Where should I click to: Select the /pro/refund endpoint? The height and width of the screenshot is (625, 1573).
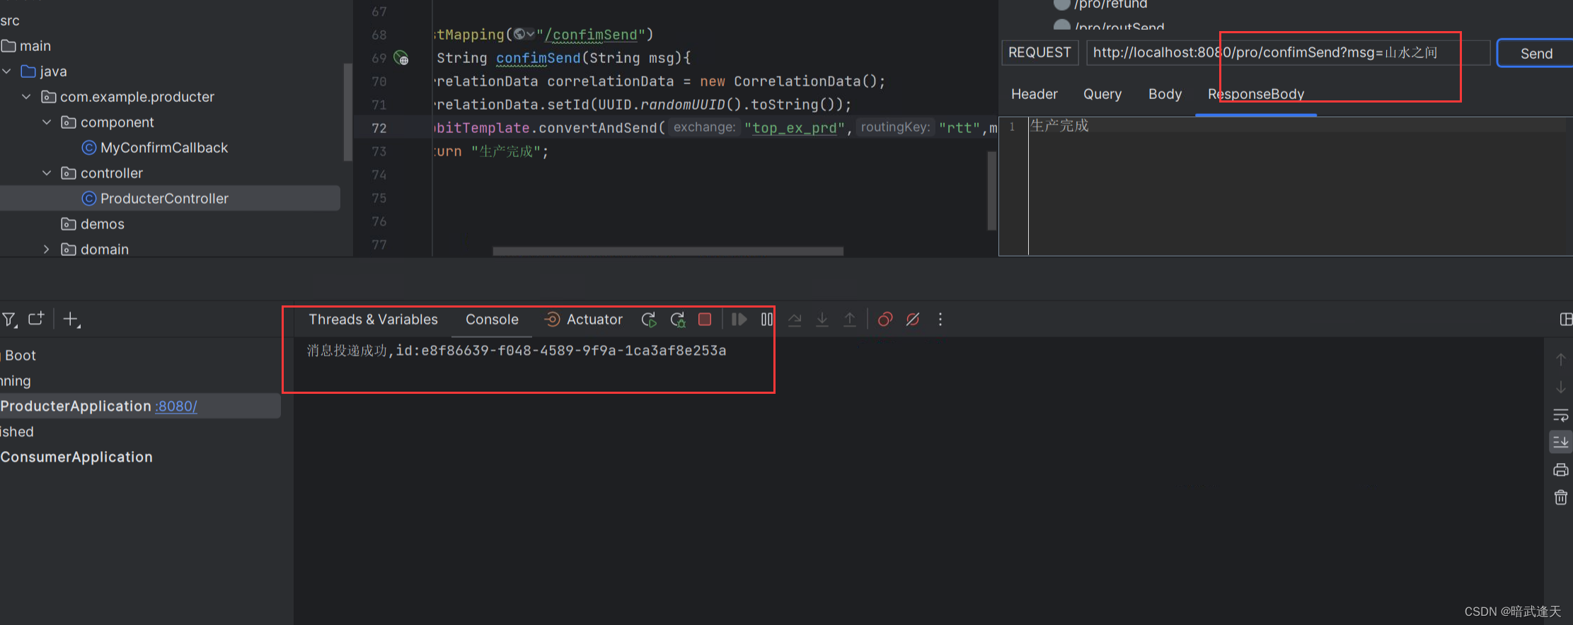tap(1110, 5)
